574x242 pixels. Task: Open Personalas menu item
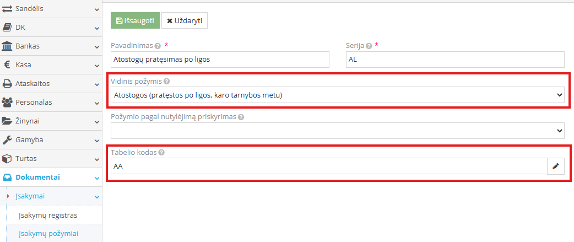(51, 102)
